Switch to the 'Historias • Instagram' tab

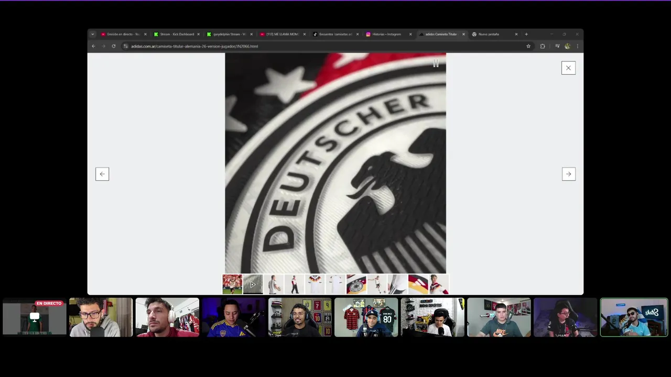[x=388, y=34]
